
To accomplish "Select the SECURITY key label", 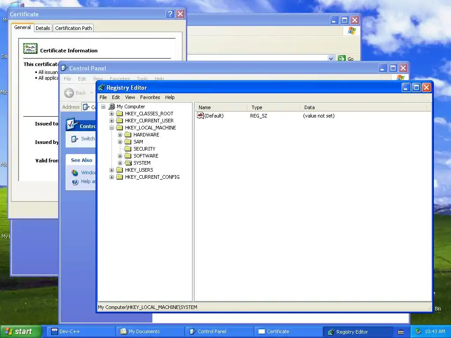I will [144, 149].
